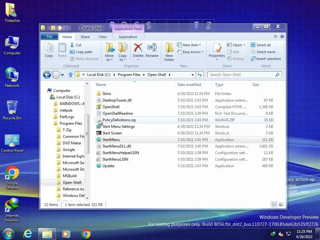Switch to the Share ribbon tab
The height and width of the screenshot is (240, 320).
click(x=85, y=37)
